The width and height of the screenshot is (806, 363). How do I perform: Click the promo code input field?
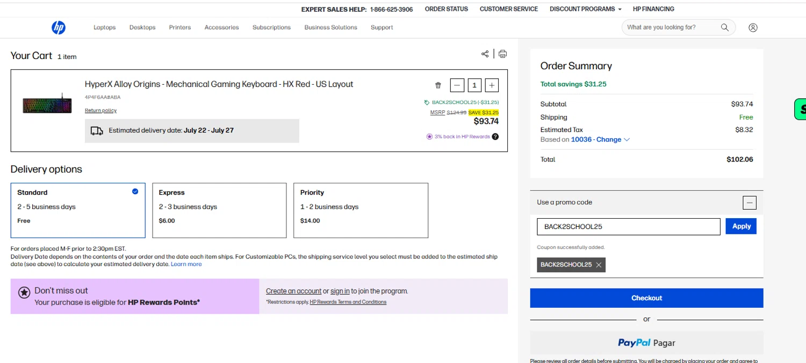click(x=628, y=227)
